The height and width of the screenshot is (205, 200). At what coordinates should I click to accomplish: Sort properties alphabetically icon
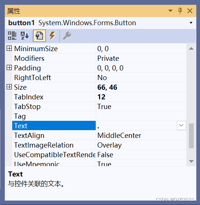tap(25, 36)
